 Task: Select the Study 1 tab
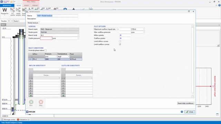(17, 21)
